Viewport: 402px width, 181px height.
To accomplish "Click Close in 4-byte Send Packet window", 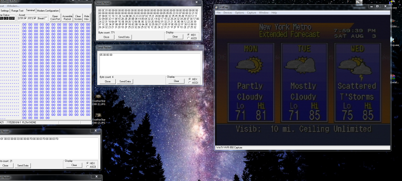I will (108, 81).
